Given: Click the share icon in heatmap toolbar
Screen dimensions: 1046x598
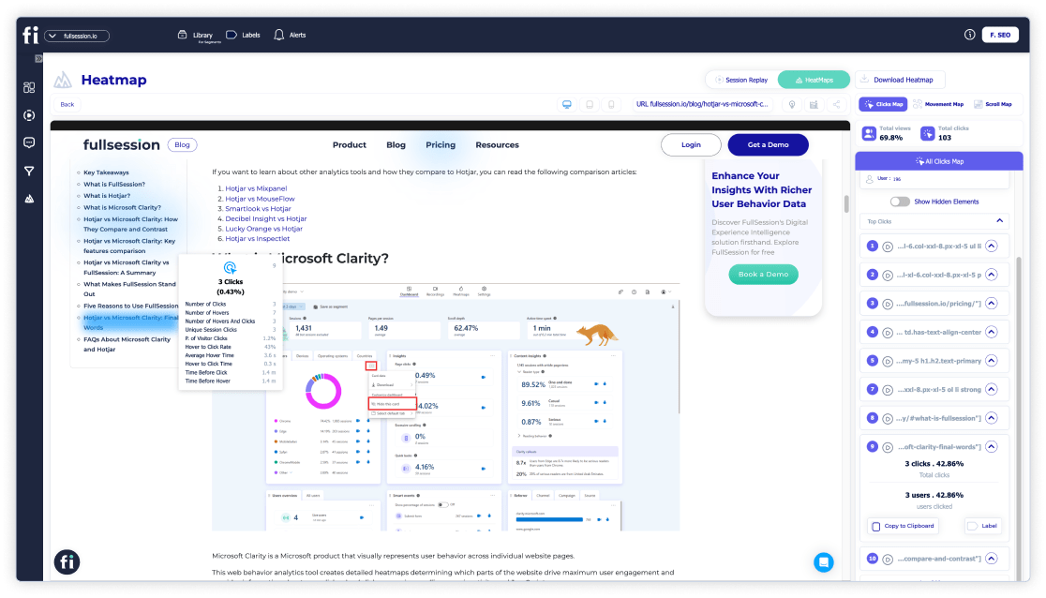Looking at the screenshot, I should pos(837,105).
